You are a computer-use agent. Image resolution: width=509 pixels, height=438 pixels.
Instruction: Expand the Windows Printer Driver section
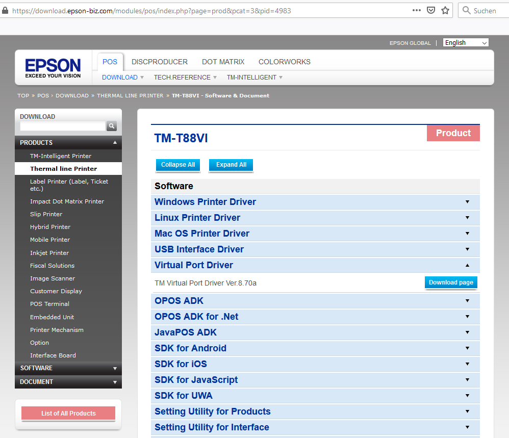pos(315,202)
